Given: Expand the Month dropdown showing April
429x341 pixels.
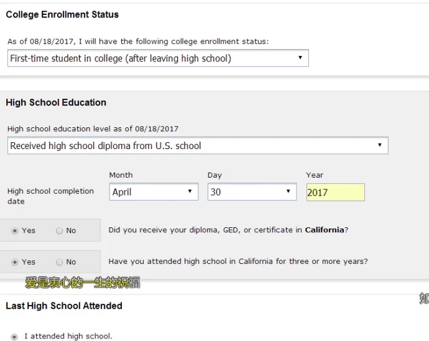Looking at the screenshot, I should point(154,192).
